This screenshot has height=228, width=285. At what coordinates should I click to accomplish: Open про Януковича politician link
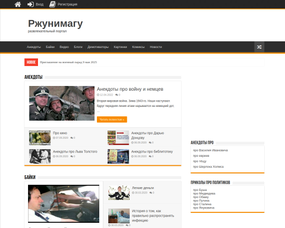(x=204, y=208)
